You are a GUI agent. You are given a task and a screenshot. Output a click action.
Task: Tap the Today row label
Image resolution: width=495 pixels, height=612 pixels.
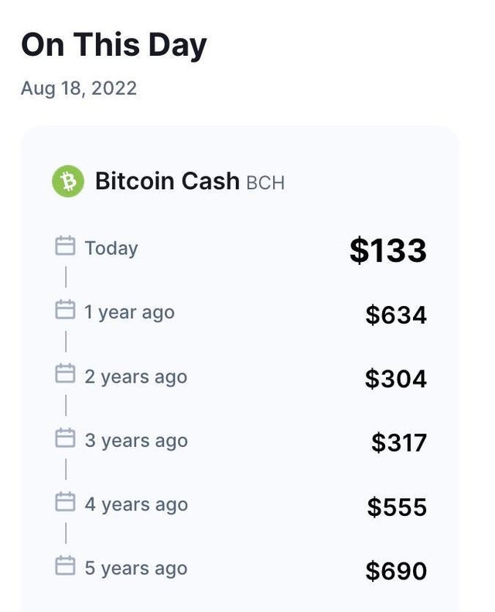click(x=111, y=249)
